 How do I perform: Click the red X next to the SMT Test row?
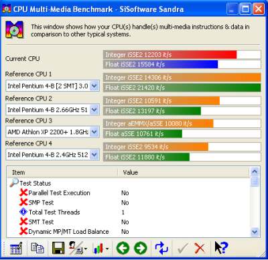click(23, 222)
